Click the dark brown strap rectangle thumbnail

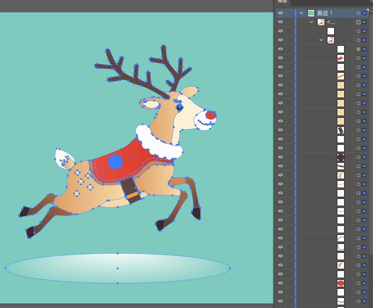[x=341, y=130]
